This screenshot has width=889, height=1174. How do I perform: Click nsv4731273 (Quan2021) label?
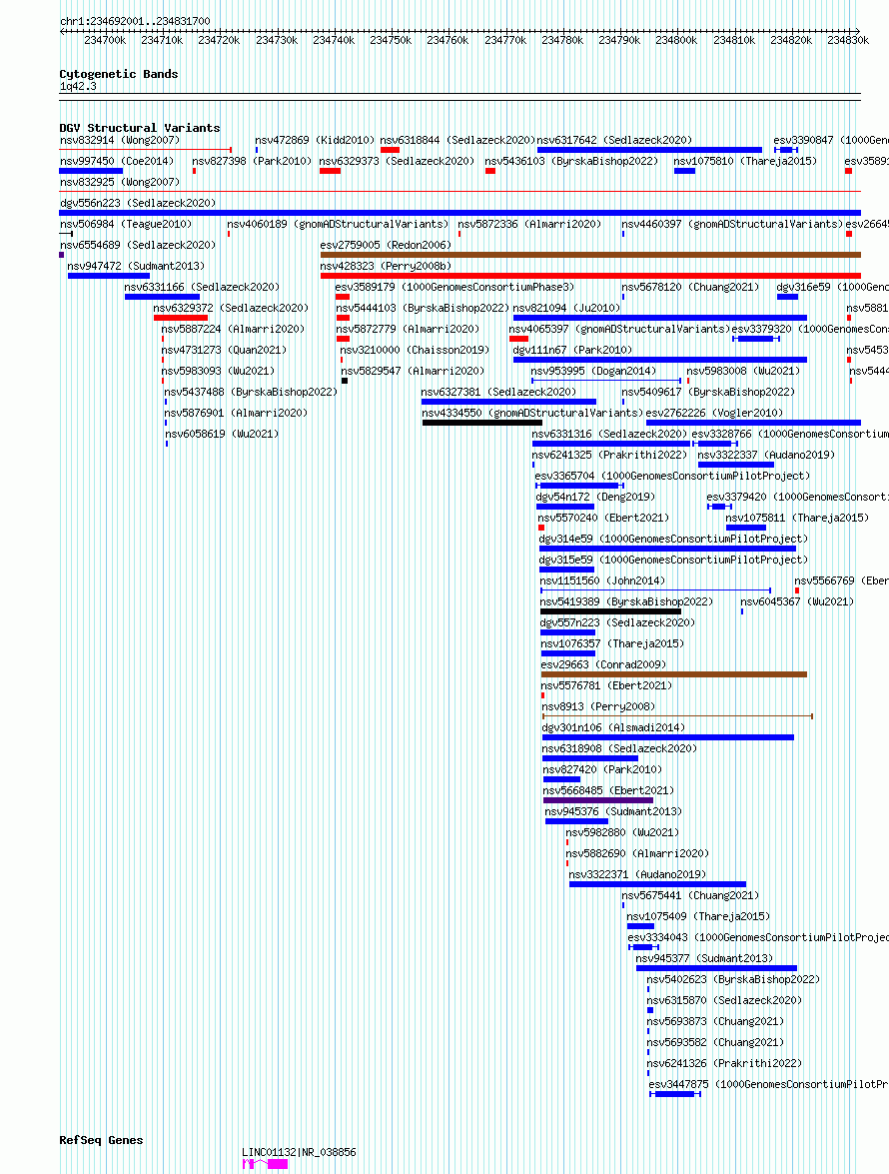click(x=224, y=350)
